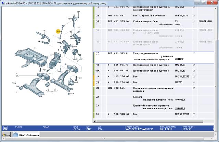Click VIN WVGZZZ1TZDW051795 in status bar
This screenshot has width=219, height=142.
(x=139, y=129)
